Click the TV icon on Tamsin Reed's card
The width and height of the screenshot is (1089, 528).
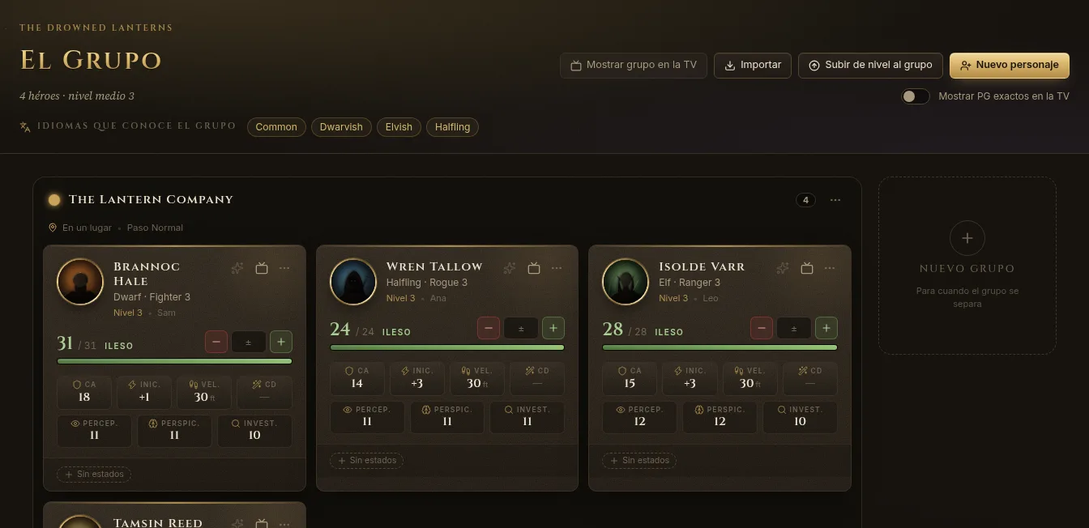(262, 524)
